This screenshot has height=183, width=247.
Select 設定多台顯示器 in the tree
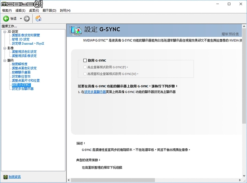(x=23, y=89)
